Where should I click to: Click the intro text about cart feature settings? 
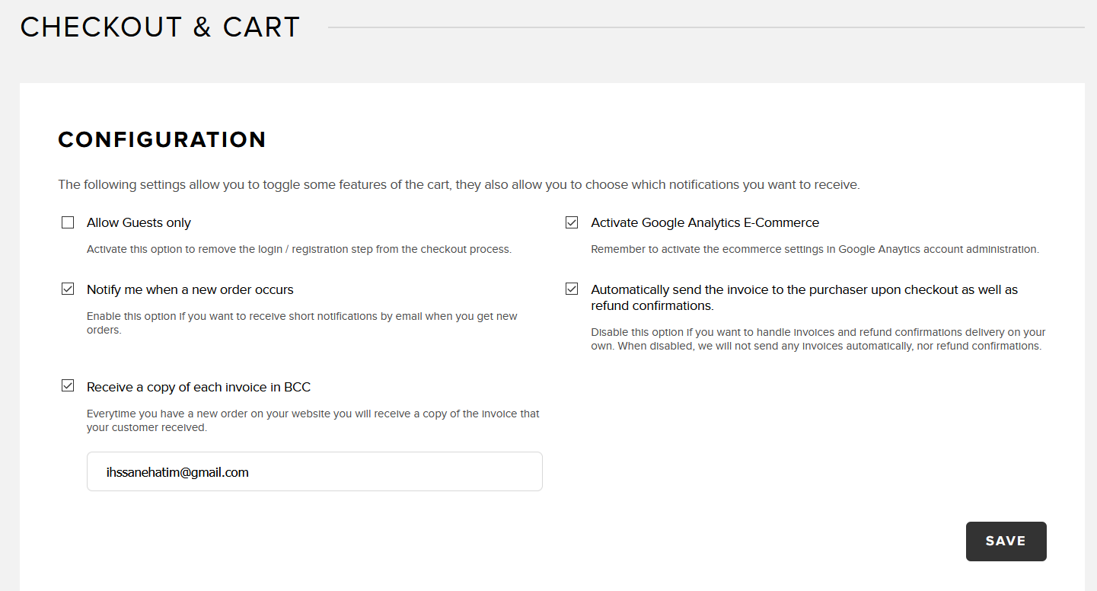[459, 185]
